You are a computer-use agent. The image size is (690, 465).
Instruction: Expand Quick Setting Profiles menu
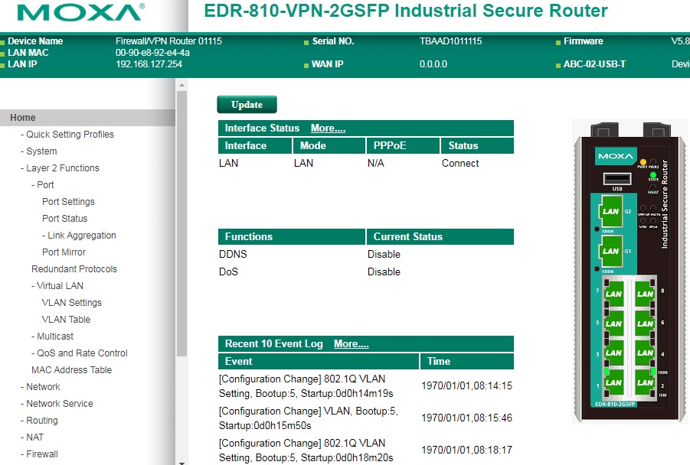click(x=70, y=134)
